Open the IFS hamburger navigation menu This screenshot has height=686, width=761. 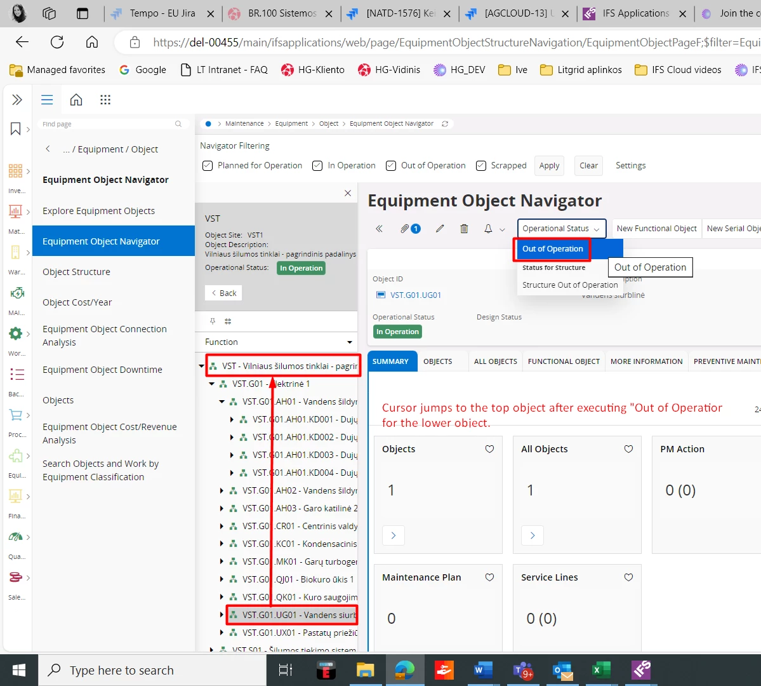pos(47,100)
